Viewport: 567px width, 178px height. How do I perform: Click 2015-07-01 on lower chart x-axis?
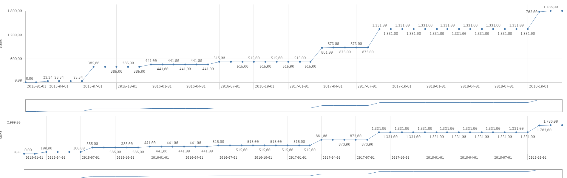(x=91, y=157)
